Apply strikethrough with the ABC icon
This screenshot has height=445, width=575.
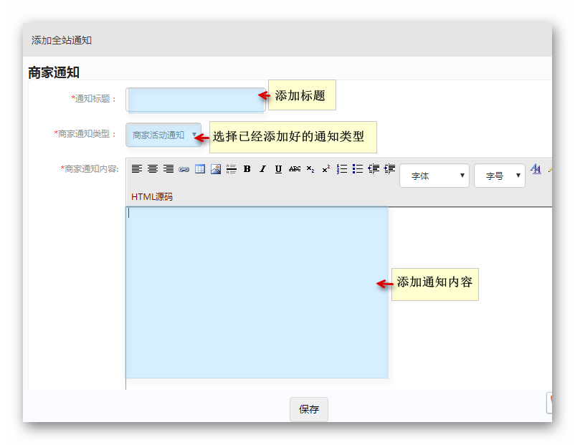coord(295,169)
